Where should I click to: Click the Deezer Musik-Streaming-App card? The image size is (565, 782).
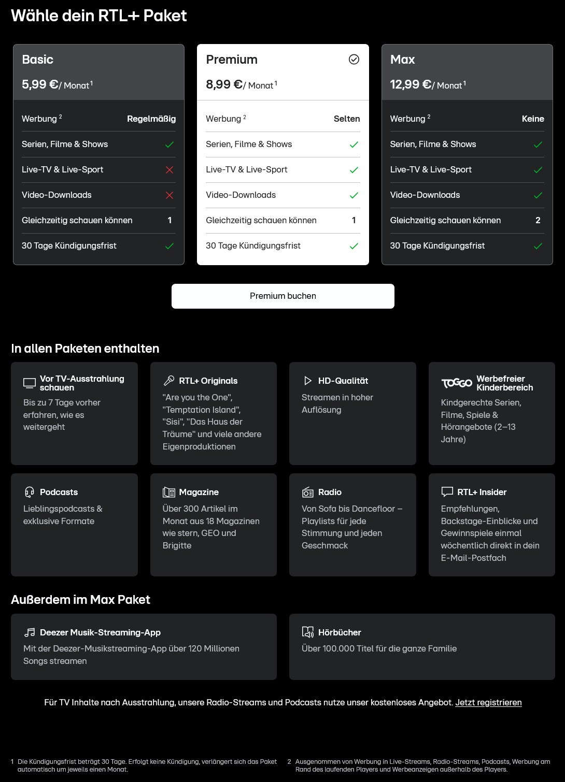click(144, 646)
